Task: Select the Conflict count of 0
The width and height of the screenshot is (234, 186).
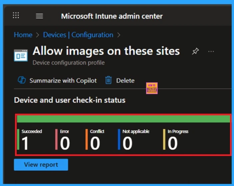Action: pyautogui.click(x=95, y=143)
